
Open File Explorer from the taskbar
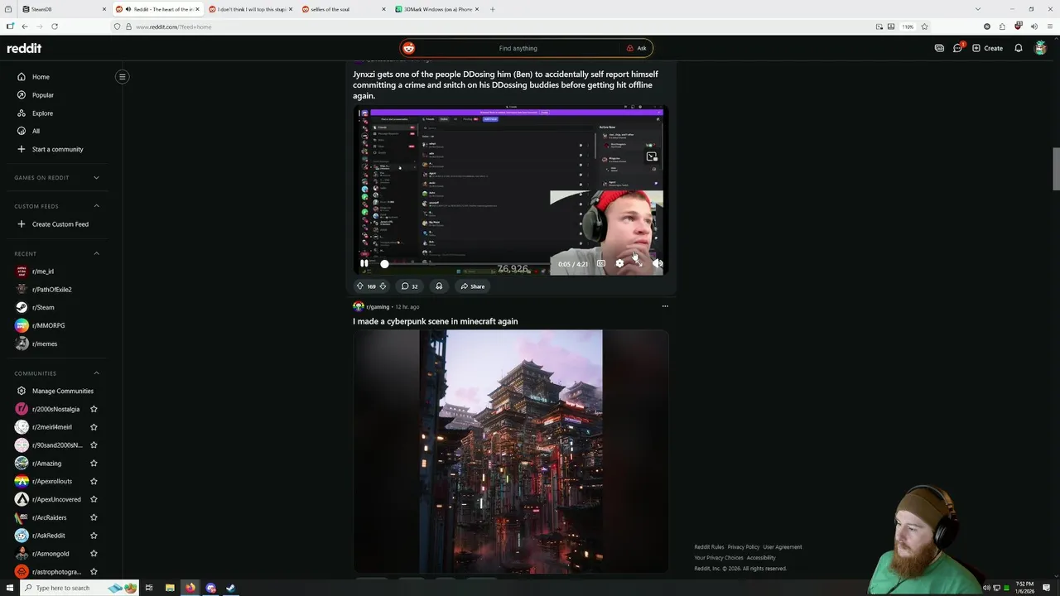click(x=170, y=588)
